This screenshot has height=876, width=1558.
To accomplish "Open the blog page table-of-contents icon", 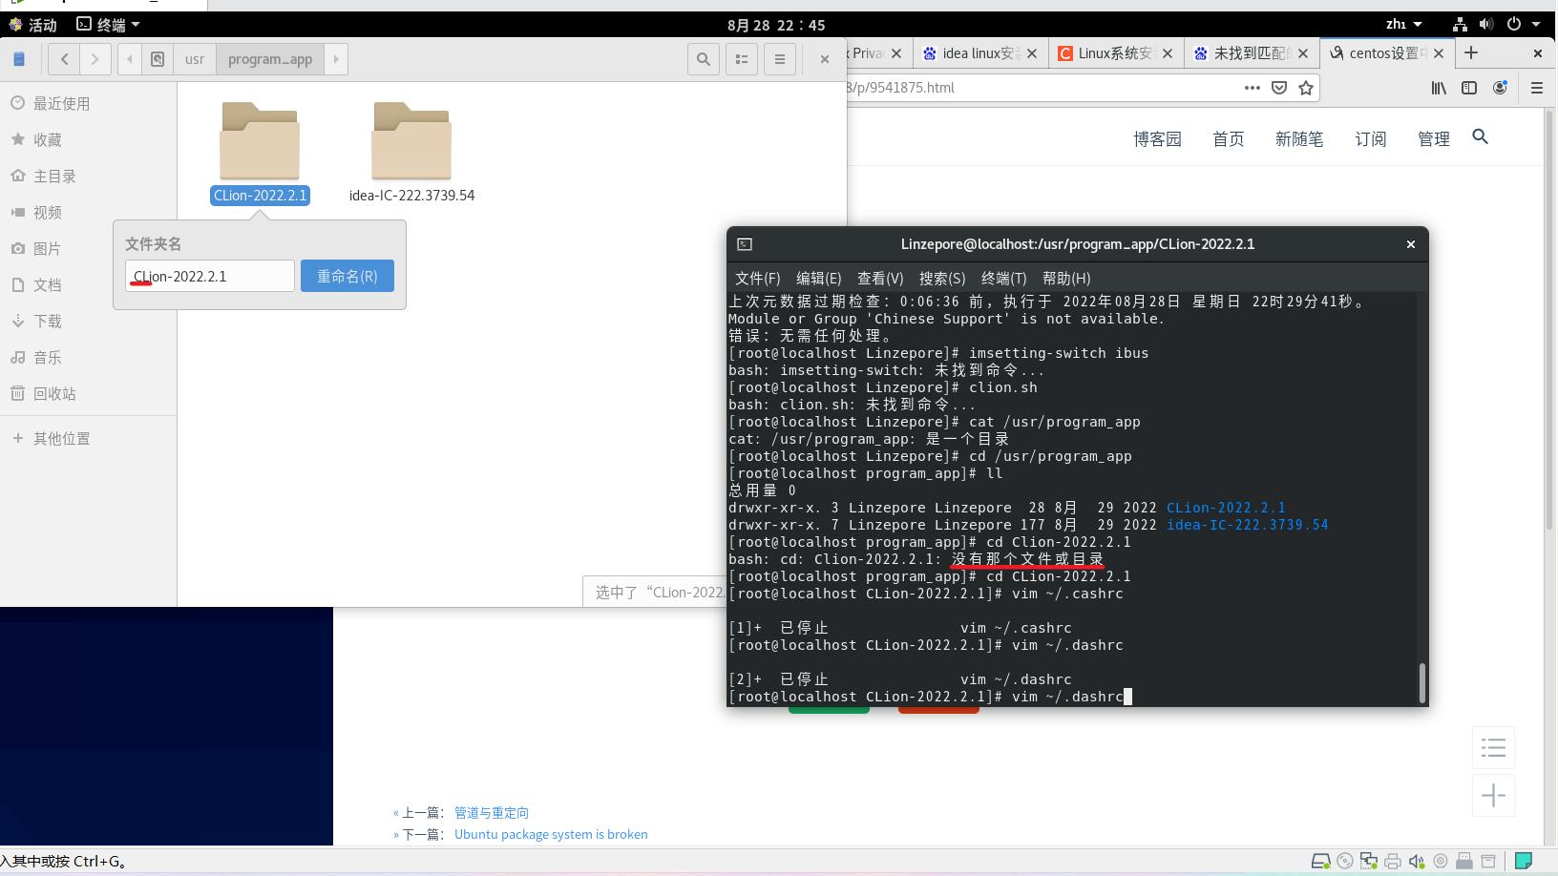I will tap(1494, 748).
